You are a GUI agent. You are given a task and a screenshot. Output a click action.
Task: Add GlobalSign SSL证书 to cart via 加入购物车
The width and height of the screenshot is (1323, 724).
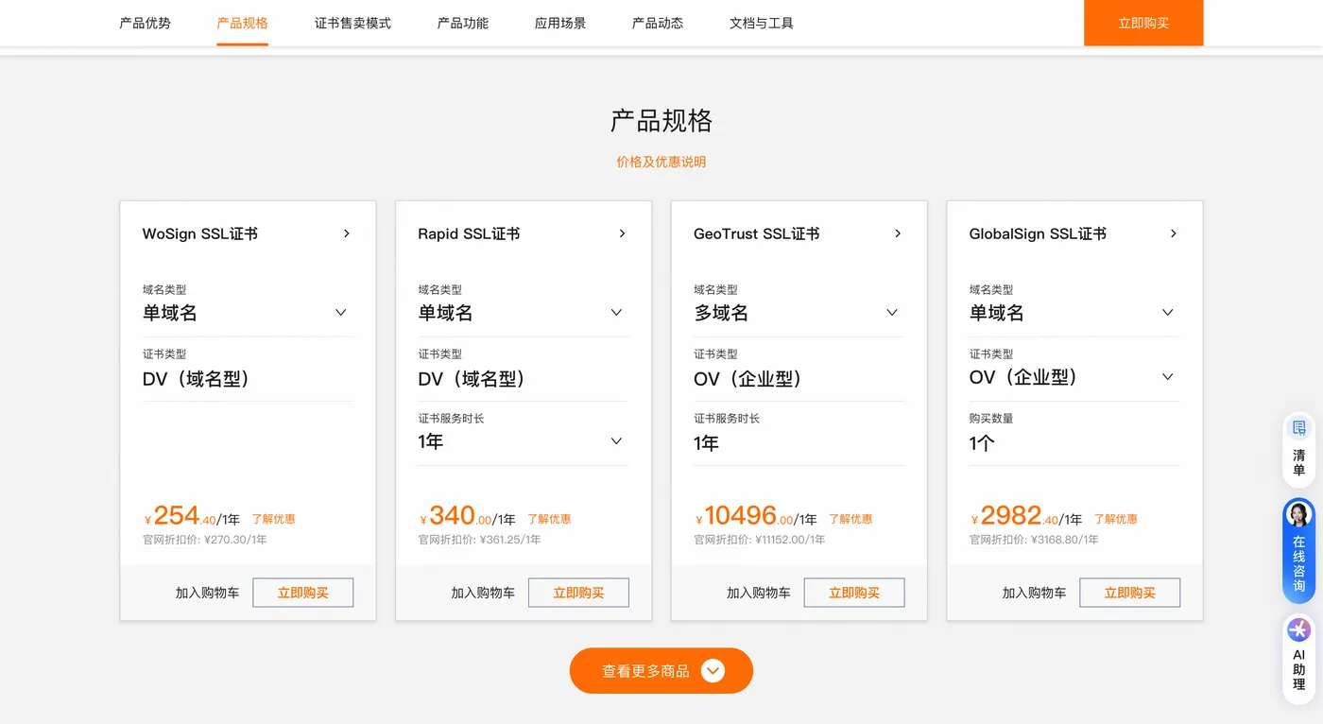[x=1035, y=593]
